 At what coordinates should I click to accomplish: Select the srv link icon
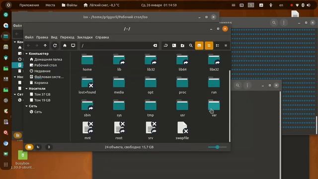point(151,128)
